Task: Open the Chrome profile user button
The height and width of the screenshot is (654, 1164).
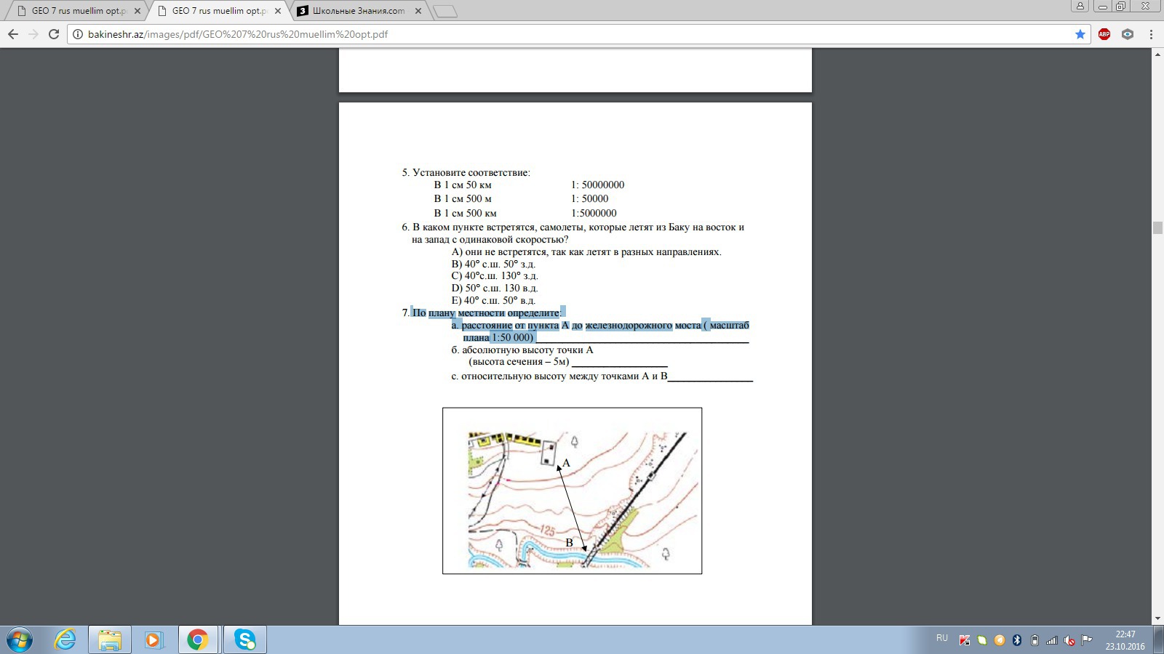Action: (x=1080, y=7)
